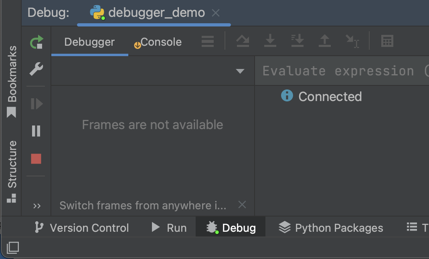Select Step Into My Code

tap(297, 41)
